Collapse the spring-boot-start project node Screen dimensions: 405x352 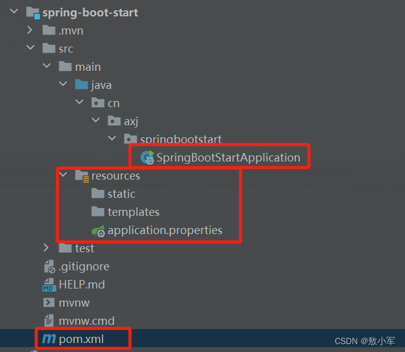click(14, 11)
